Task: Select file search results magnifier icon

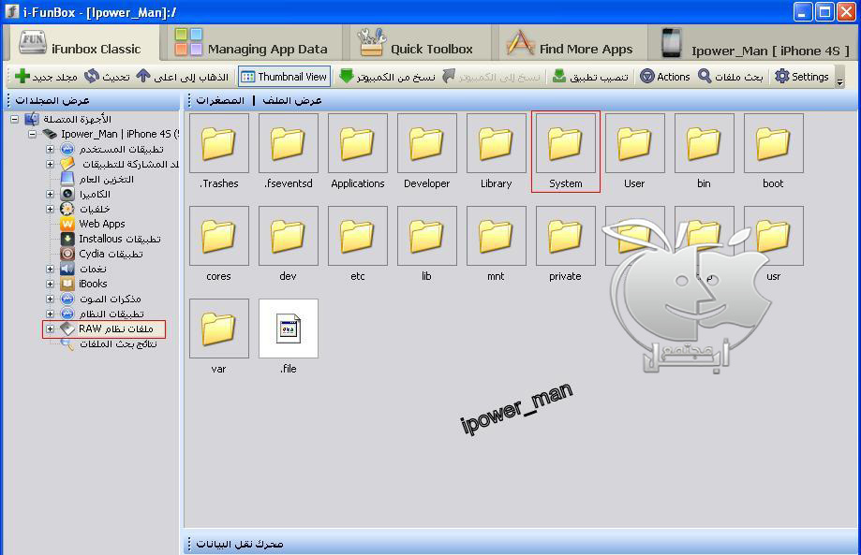Action: coord(67,343)
